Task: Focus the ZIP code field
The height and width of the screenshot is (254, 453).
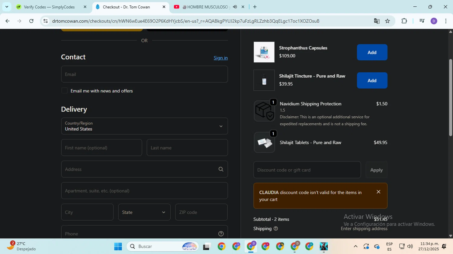Action: pyautogui.click(x=201, y=212)
